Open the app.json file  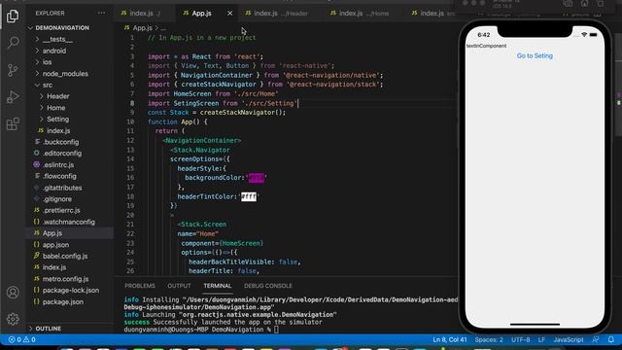55,245
